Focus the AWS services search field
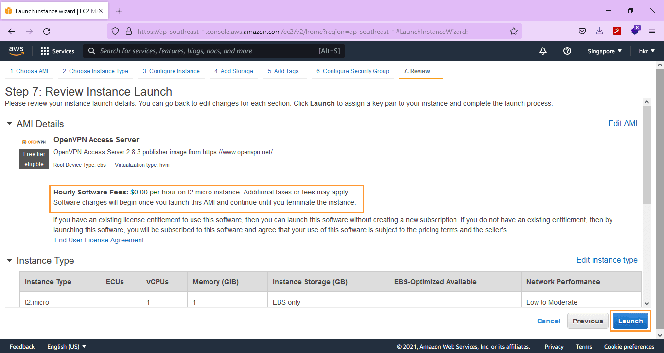 click(x=214, y=51)
